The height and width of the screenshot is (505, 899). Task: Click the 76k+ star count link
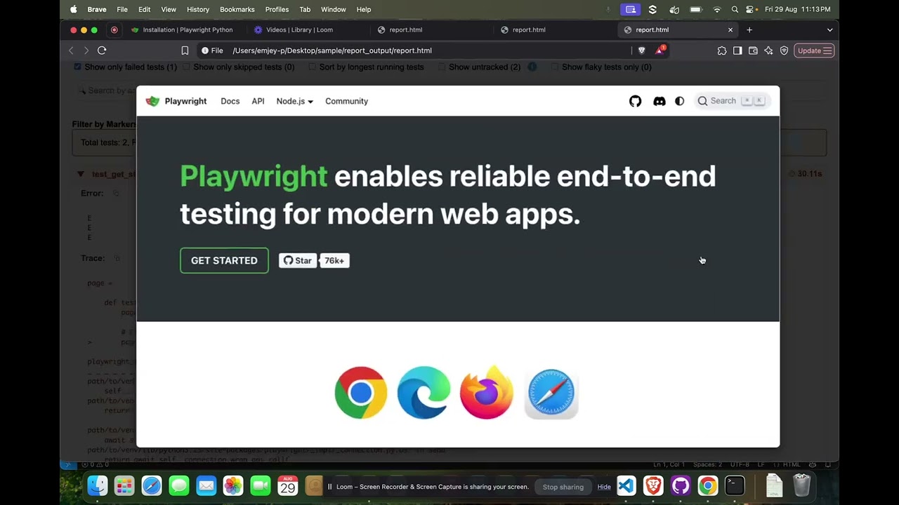coord(334,260)
